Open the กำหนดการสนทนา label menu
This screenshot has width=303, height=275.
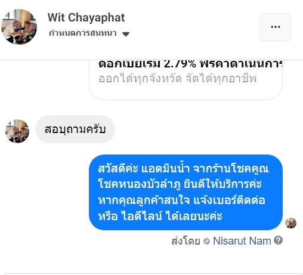(x=83, y=33)
